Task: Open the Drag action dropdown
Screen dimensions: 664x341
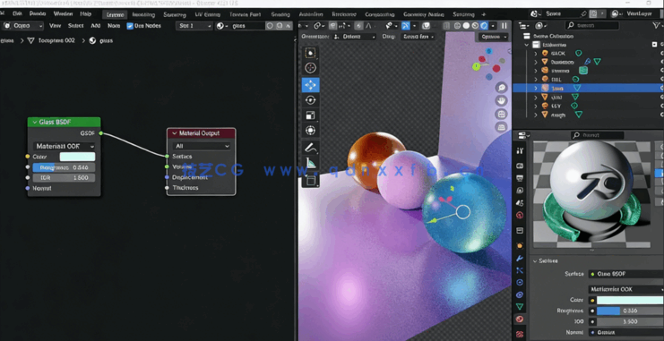Action: 418,37
